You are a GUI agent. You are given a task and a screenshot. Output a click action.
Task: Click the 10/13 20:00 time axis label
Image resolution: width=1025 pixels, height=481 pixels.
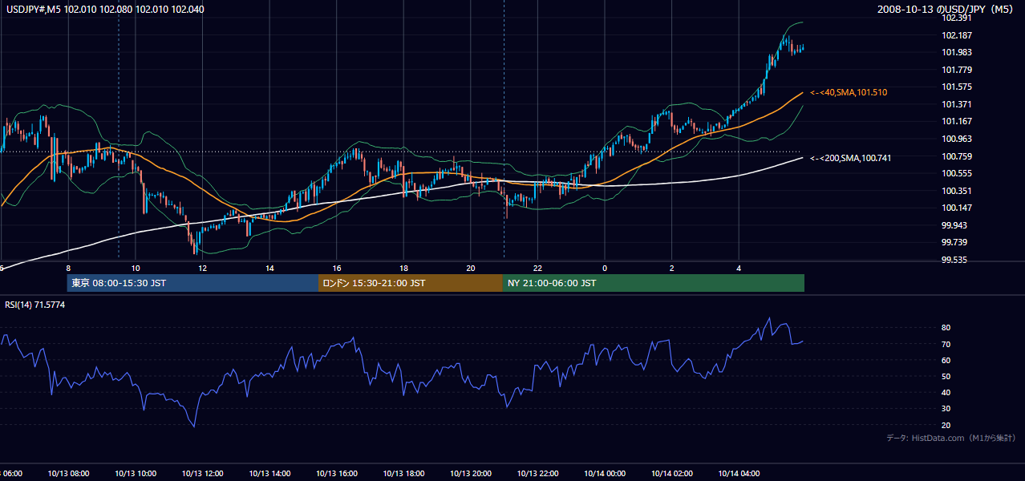pyautogui.click(x=470, y=474)
